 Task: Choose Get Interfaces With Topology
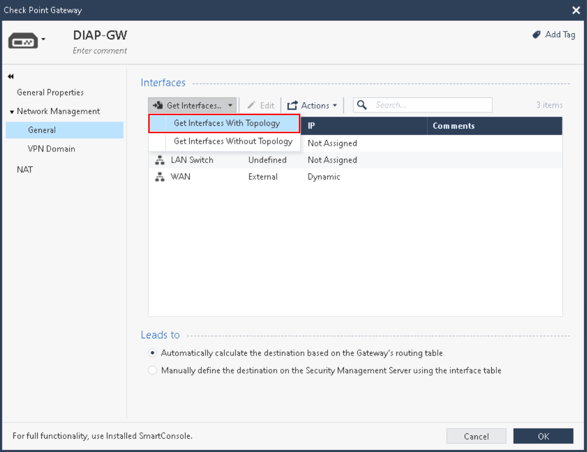pyautogui.click(x=224, y=123)
